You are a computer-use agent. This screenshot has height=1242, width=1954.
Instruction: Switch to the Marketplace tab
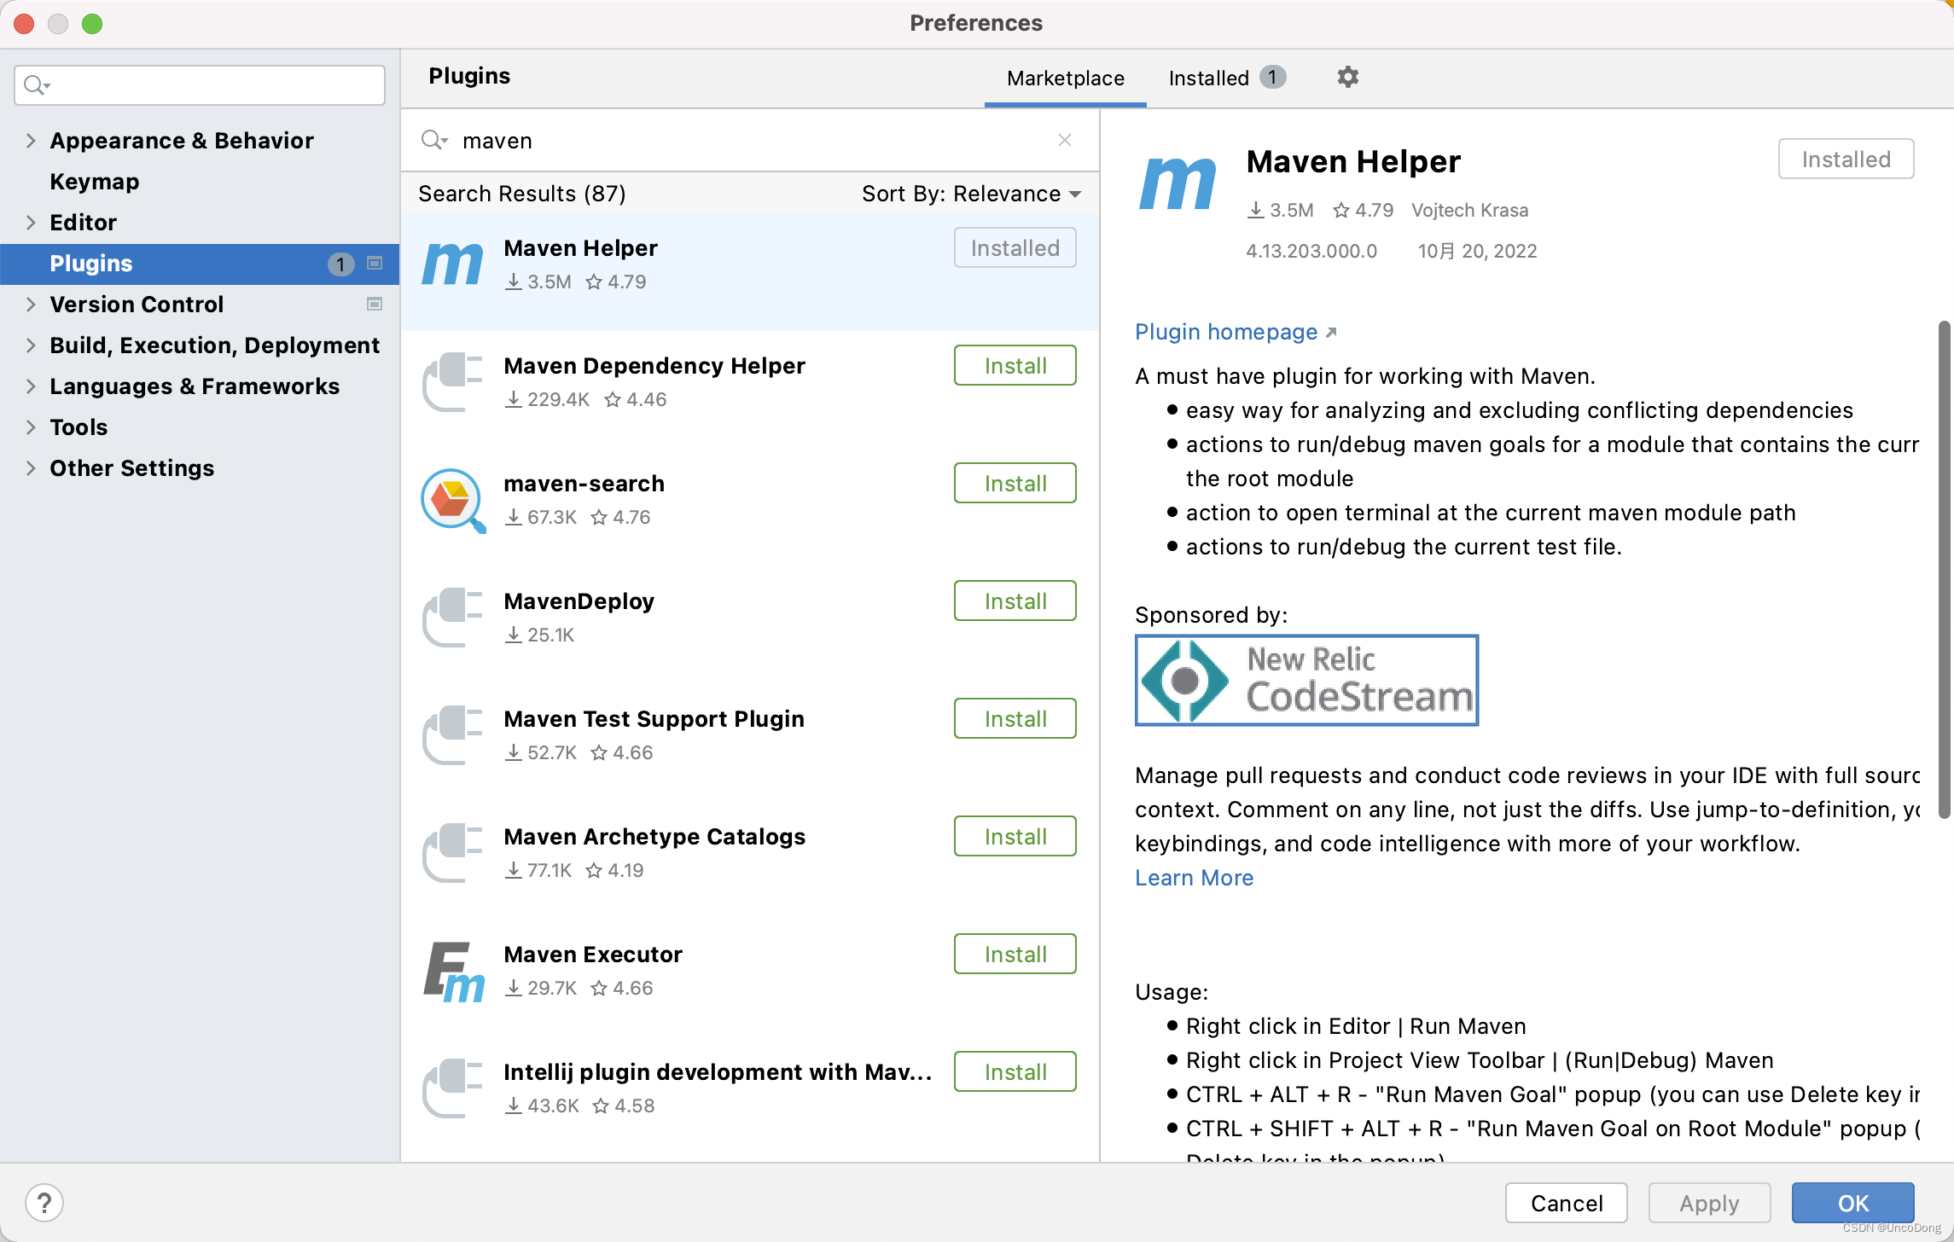pos(1065,78)
